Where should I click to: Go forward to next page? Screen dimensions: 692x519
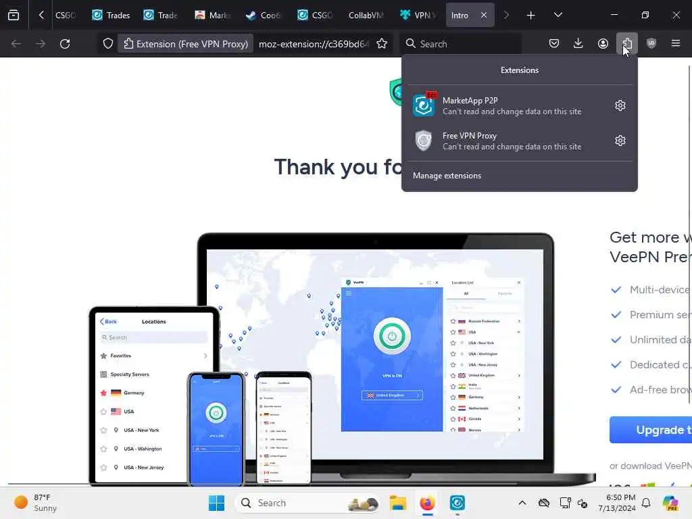tap(40, 44)
